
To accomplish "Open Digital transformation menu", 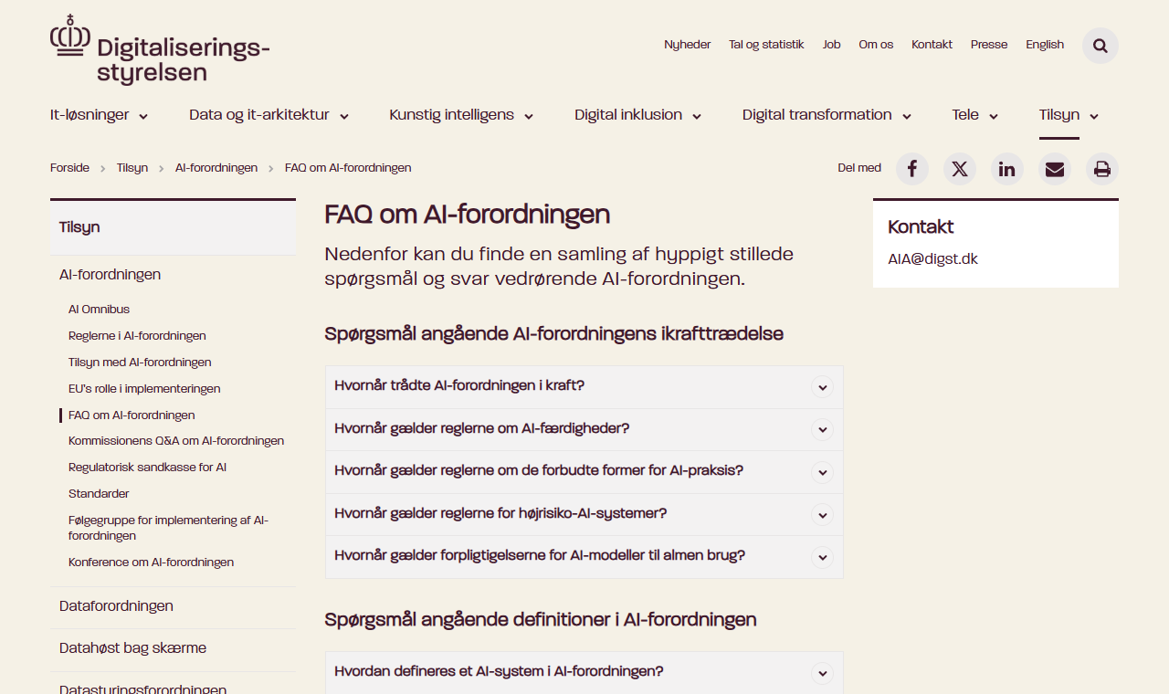I will [x=827, y=115].
